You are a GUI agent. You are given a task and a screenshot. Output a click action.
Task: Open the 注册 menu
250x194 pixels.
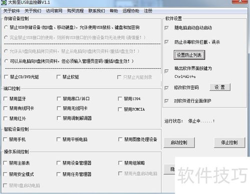tap(148, 11)
